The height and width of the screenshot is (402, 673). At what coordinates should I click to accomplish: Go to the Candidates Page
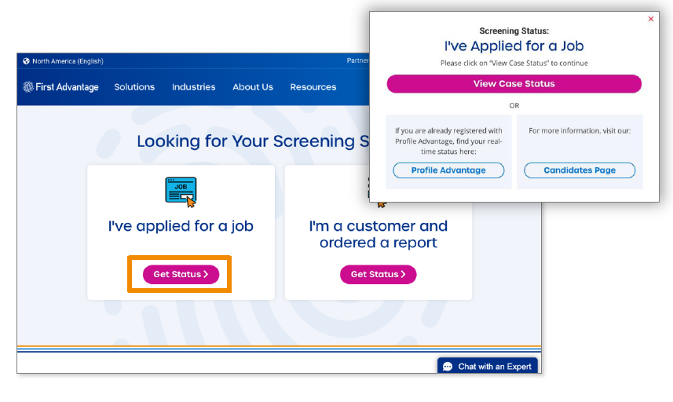[580, 170]
